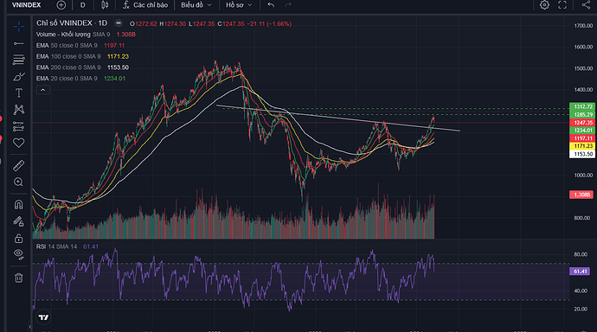Click the 1153.50 white price tag
This screenshot has width=597, height=332.
coord(581,154)
